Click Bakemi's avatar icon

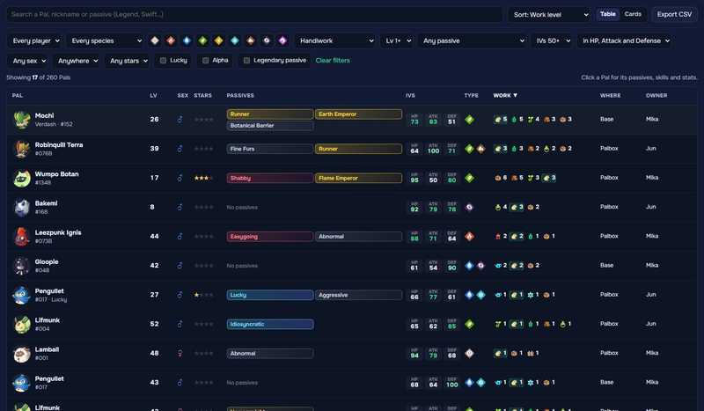(21, 208)
